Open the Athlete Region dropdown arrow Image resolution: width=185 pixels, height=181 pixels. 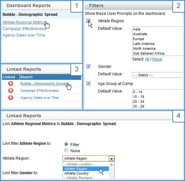111,159
